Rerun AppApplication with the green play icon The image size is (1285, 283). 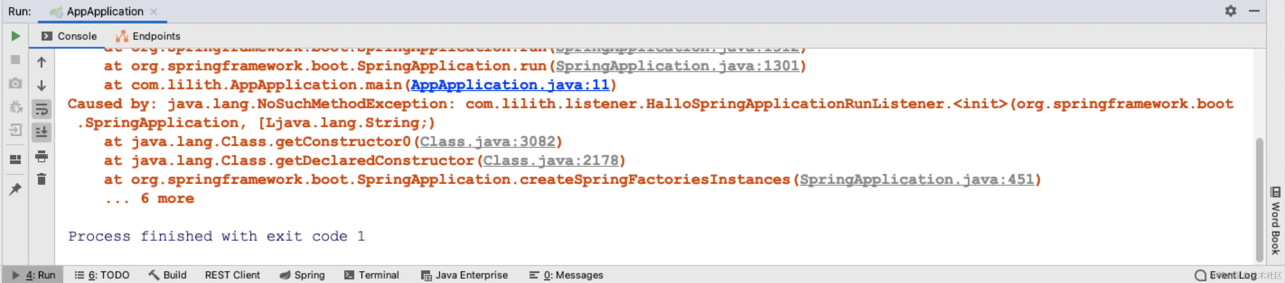click(x=15, y=36)
